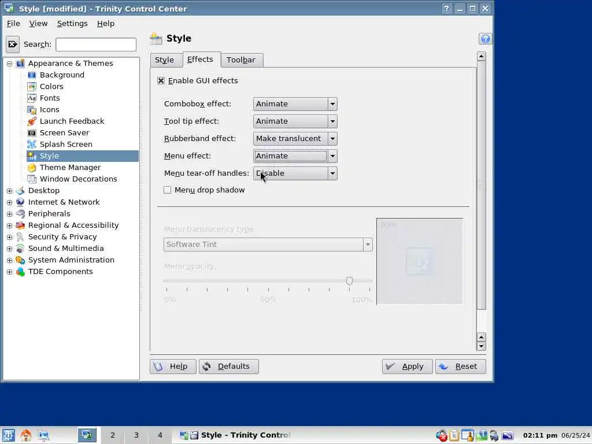The width and height of the screenshot is (592, 444).
Task: Click the Security & Privacy icon
Action: pos(20,237)
